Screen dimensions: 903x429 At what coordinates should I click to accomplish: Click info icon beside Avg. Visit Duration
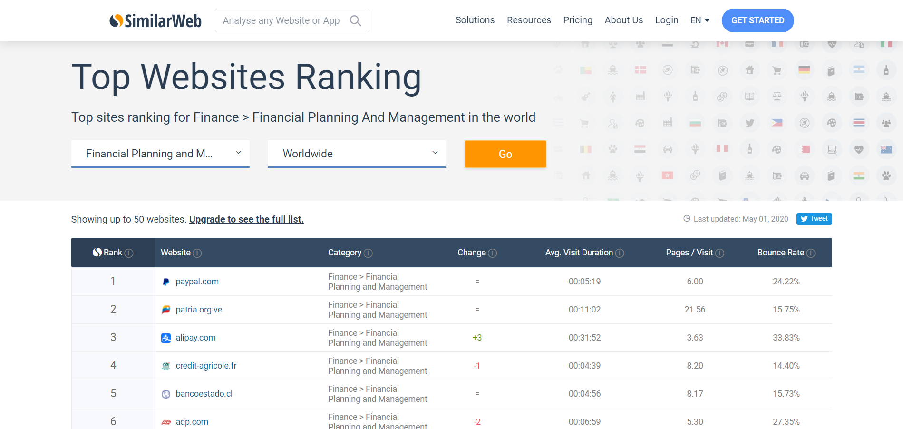point(620,253)
